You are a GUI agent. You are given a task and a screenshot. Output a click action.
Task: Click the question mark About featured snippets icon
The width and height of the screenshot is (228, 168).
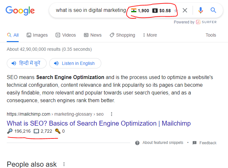click(x=138, y=143)
